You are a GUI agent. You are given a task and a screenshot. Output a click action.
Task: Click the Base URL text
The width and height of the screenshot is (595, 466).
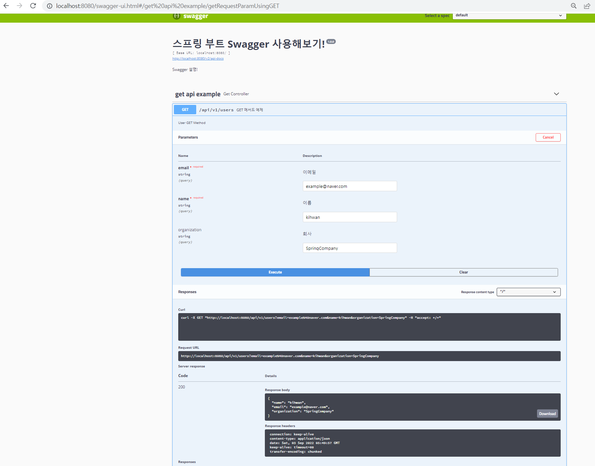click(201, 53)
